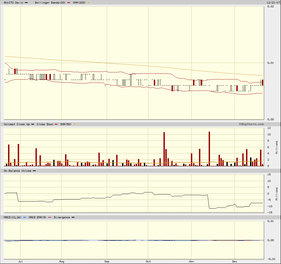Click the orange SMA(50) legend swatch

tap(74, 124)
